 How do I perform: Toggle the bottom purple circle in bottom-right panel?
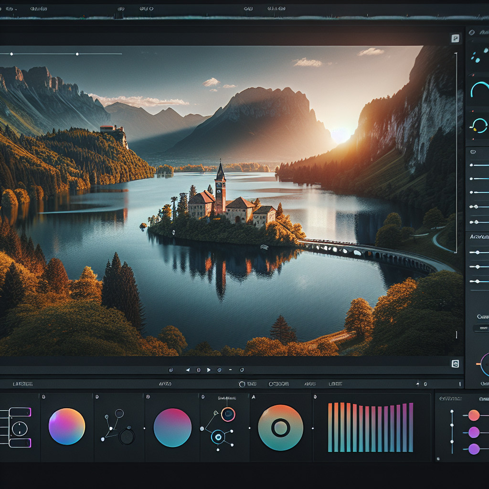[474, 449]
